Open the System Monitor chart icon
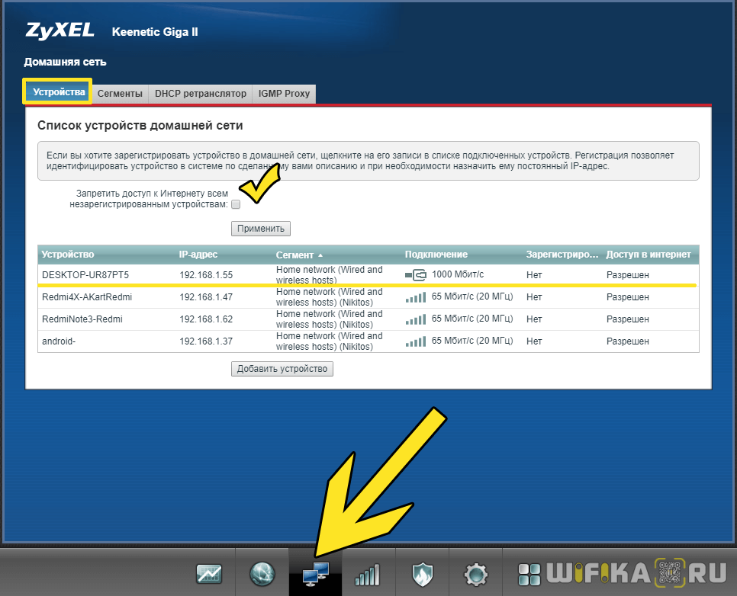Screen dimensions: 737x596 pyautogui.click(x=208, y=573)
